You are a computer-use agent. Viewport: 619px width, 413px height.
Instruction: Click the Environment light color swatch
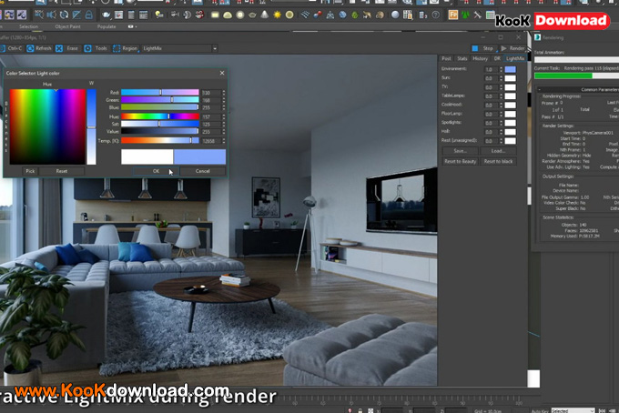click(511, 69)
